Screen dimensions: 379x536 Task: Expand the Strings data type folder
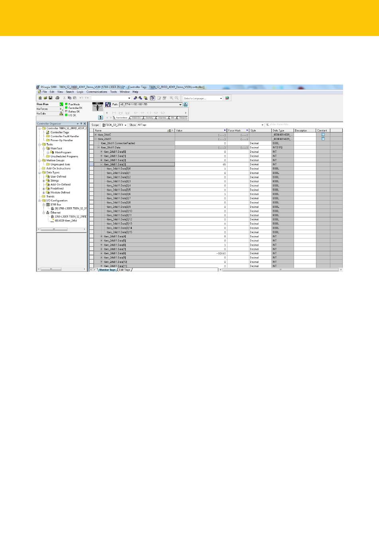(x=44, y=181)
